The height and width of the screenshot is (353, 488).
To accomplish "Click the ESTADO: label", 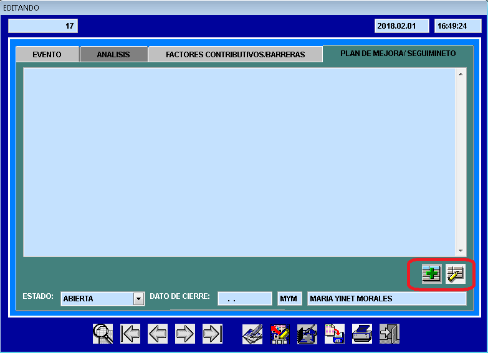I will click(38, 296).
